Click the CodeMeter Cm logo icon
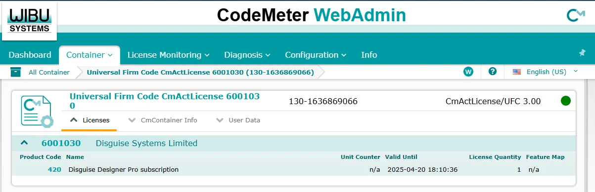 (576, 15)
